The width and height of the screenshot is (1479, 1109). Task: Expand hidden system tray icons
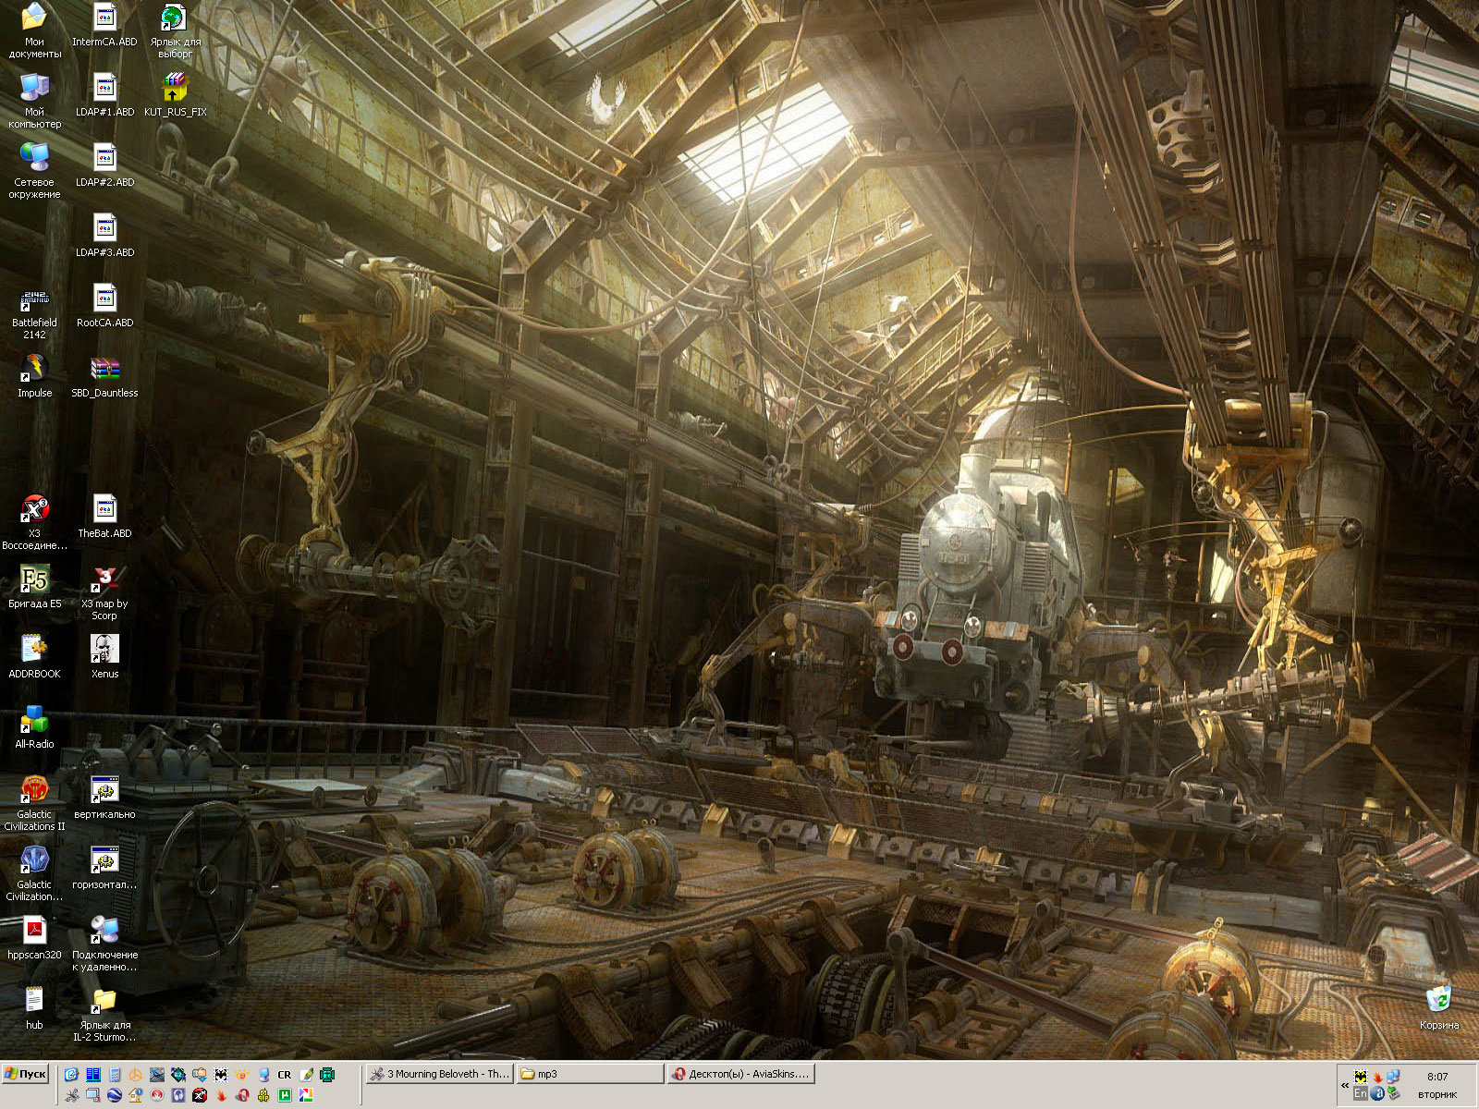(x=1344, y=1085)
